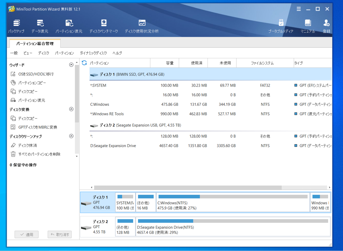Select D:Seagate Expansion Drive row
Screen dimensions: 343x251
[x=210, y=146]
